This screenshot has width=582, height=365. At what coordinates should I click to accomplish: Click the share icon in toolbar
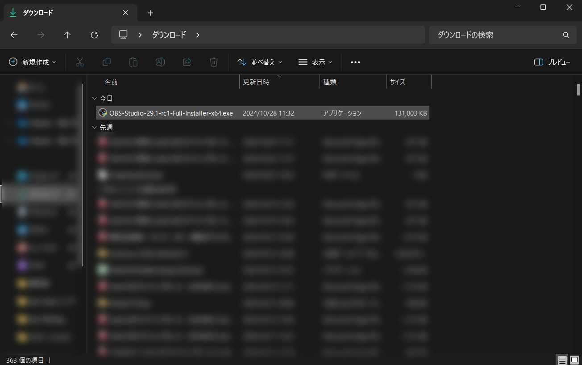click(x=187, y=62)
